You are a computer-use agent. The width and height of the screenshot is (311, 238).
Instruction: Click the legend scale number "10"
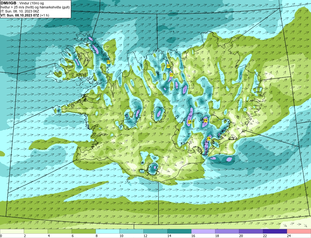tap(121, 236)
